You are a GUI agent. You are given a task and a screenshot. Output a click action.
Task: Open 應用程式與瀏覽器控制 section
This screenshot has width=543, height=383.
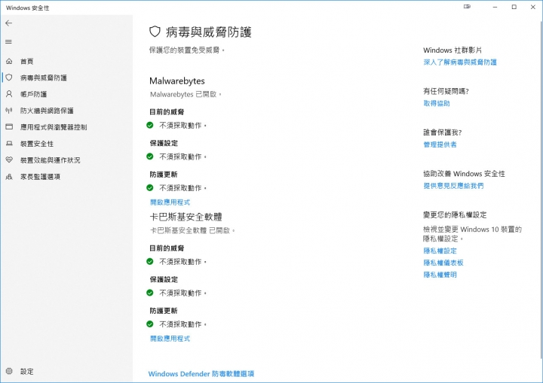[x=54, y=127]
